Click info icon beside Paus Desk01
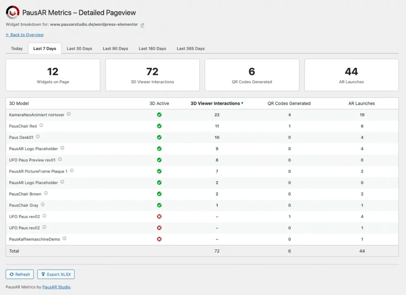The height and width of the screenshot is (295, 406). pyautogui.click(x=38, y=137)
